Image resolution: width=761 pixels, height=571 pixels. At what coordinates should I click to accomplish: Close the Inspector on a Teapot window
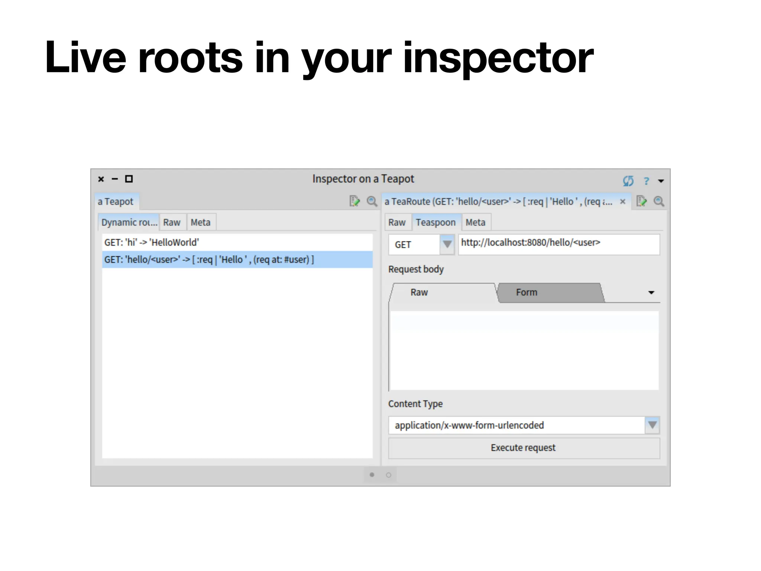101,179
